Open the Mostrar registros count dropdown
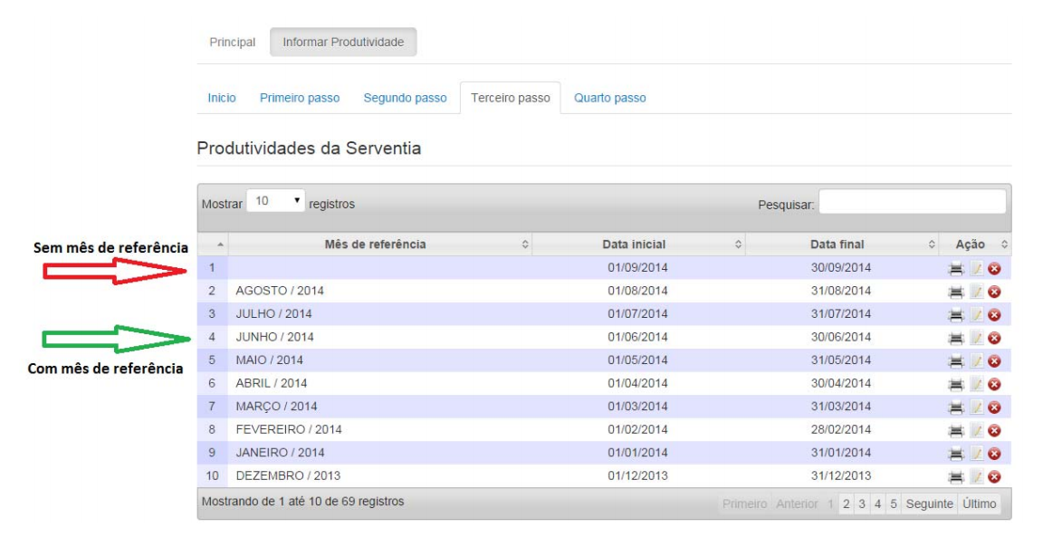This screenshot has height=547, width=1043. (275, 201)
